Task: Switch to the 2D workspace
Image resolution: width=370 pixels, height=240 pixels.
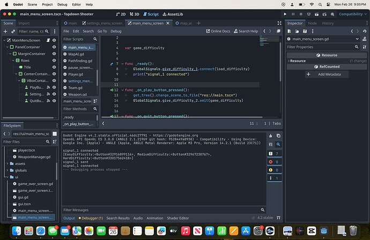Action: [121, 14]
